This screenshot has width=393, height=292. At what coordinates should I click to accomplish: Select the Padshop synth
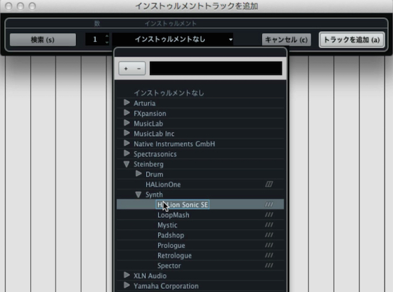coord(171,235)
